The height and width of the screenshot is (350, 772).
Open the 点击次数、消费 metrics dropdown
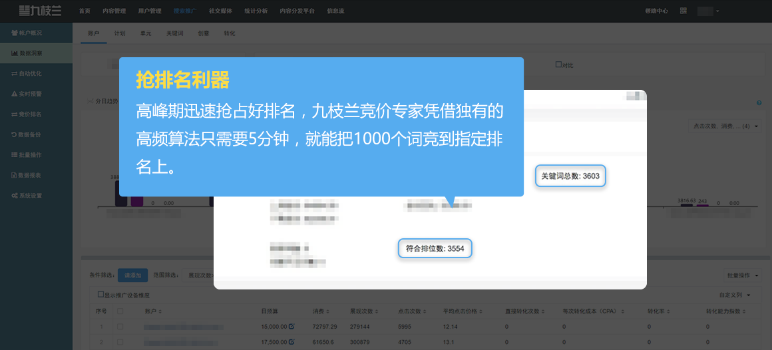[725, 126]
